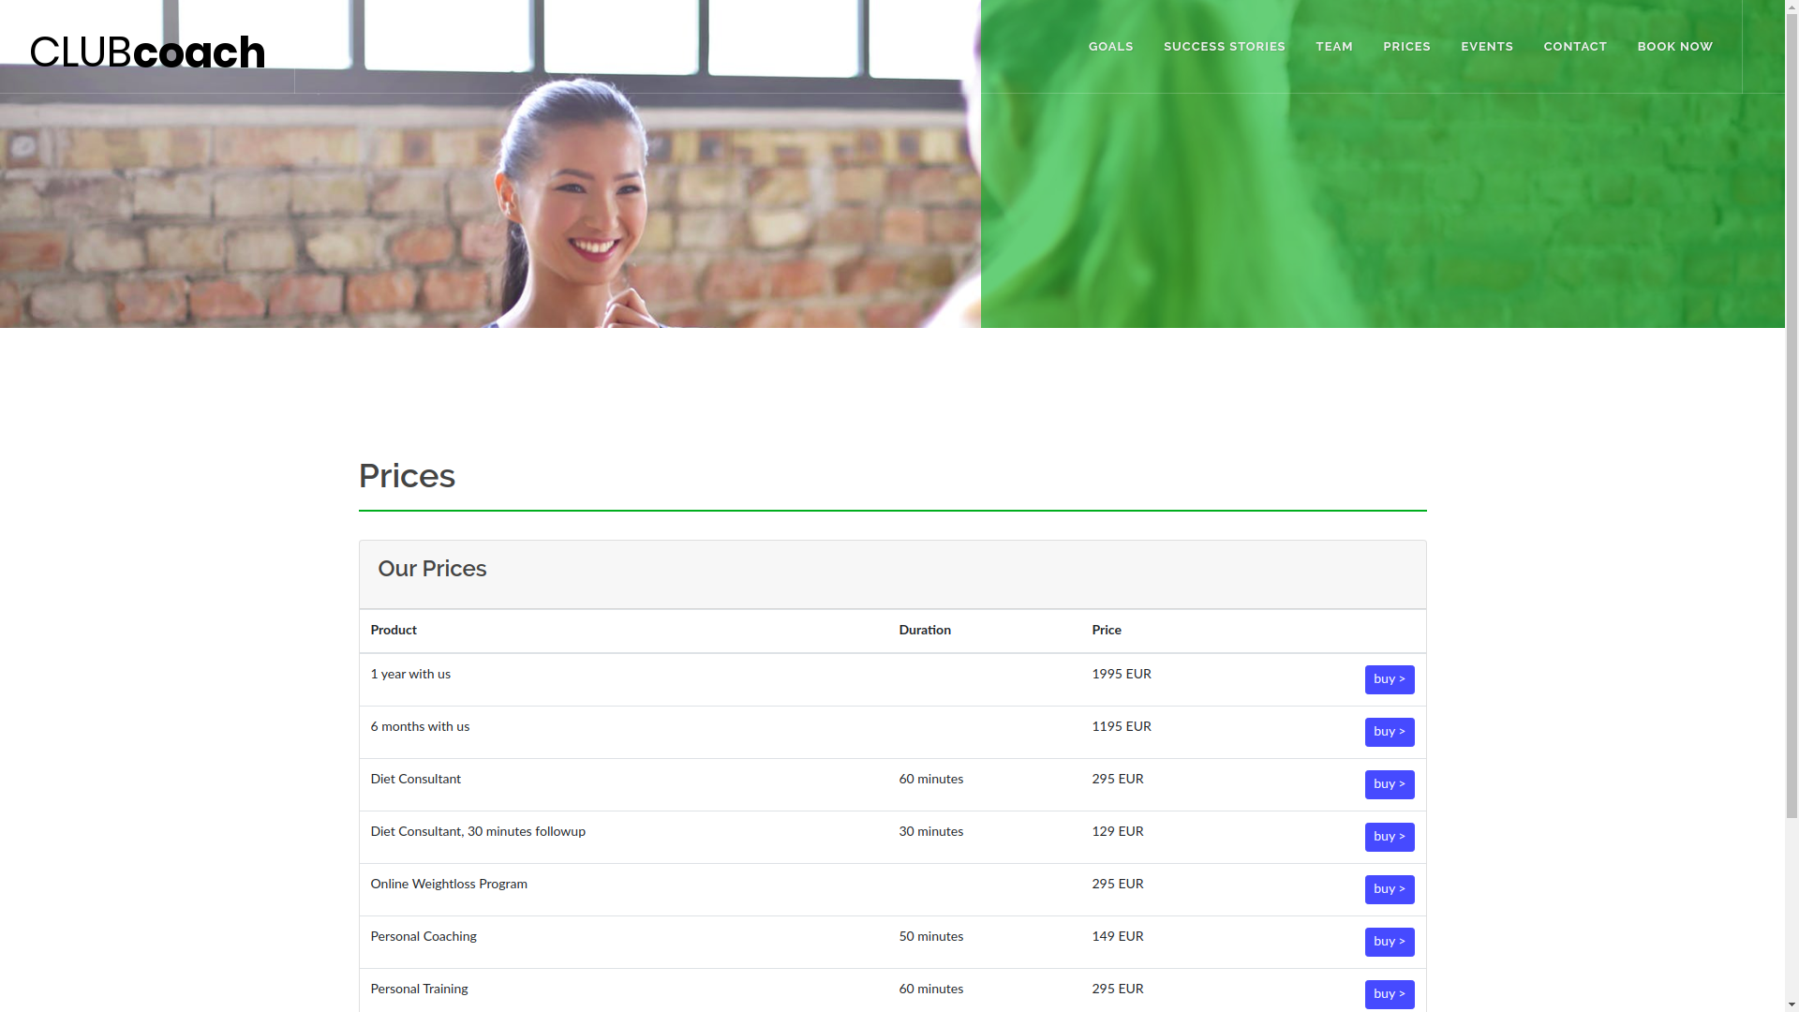Buy the 1 year with us package
The width and height of the screenshot is (1799, 1012).
(x=1389, y=679)
